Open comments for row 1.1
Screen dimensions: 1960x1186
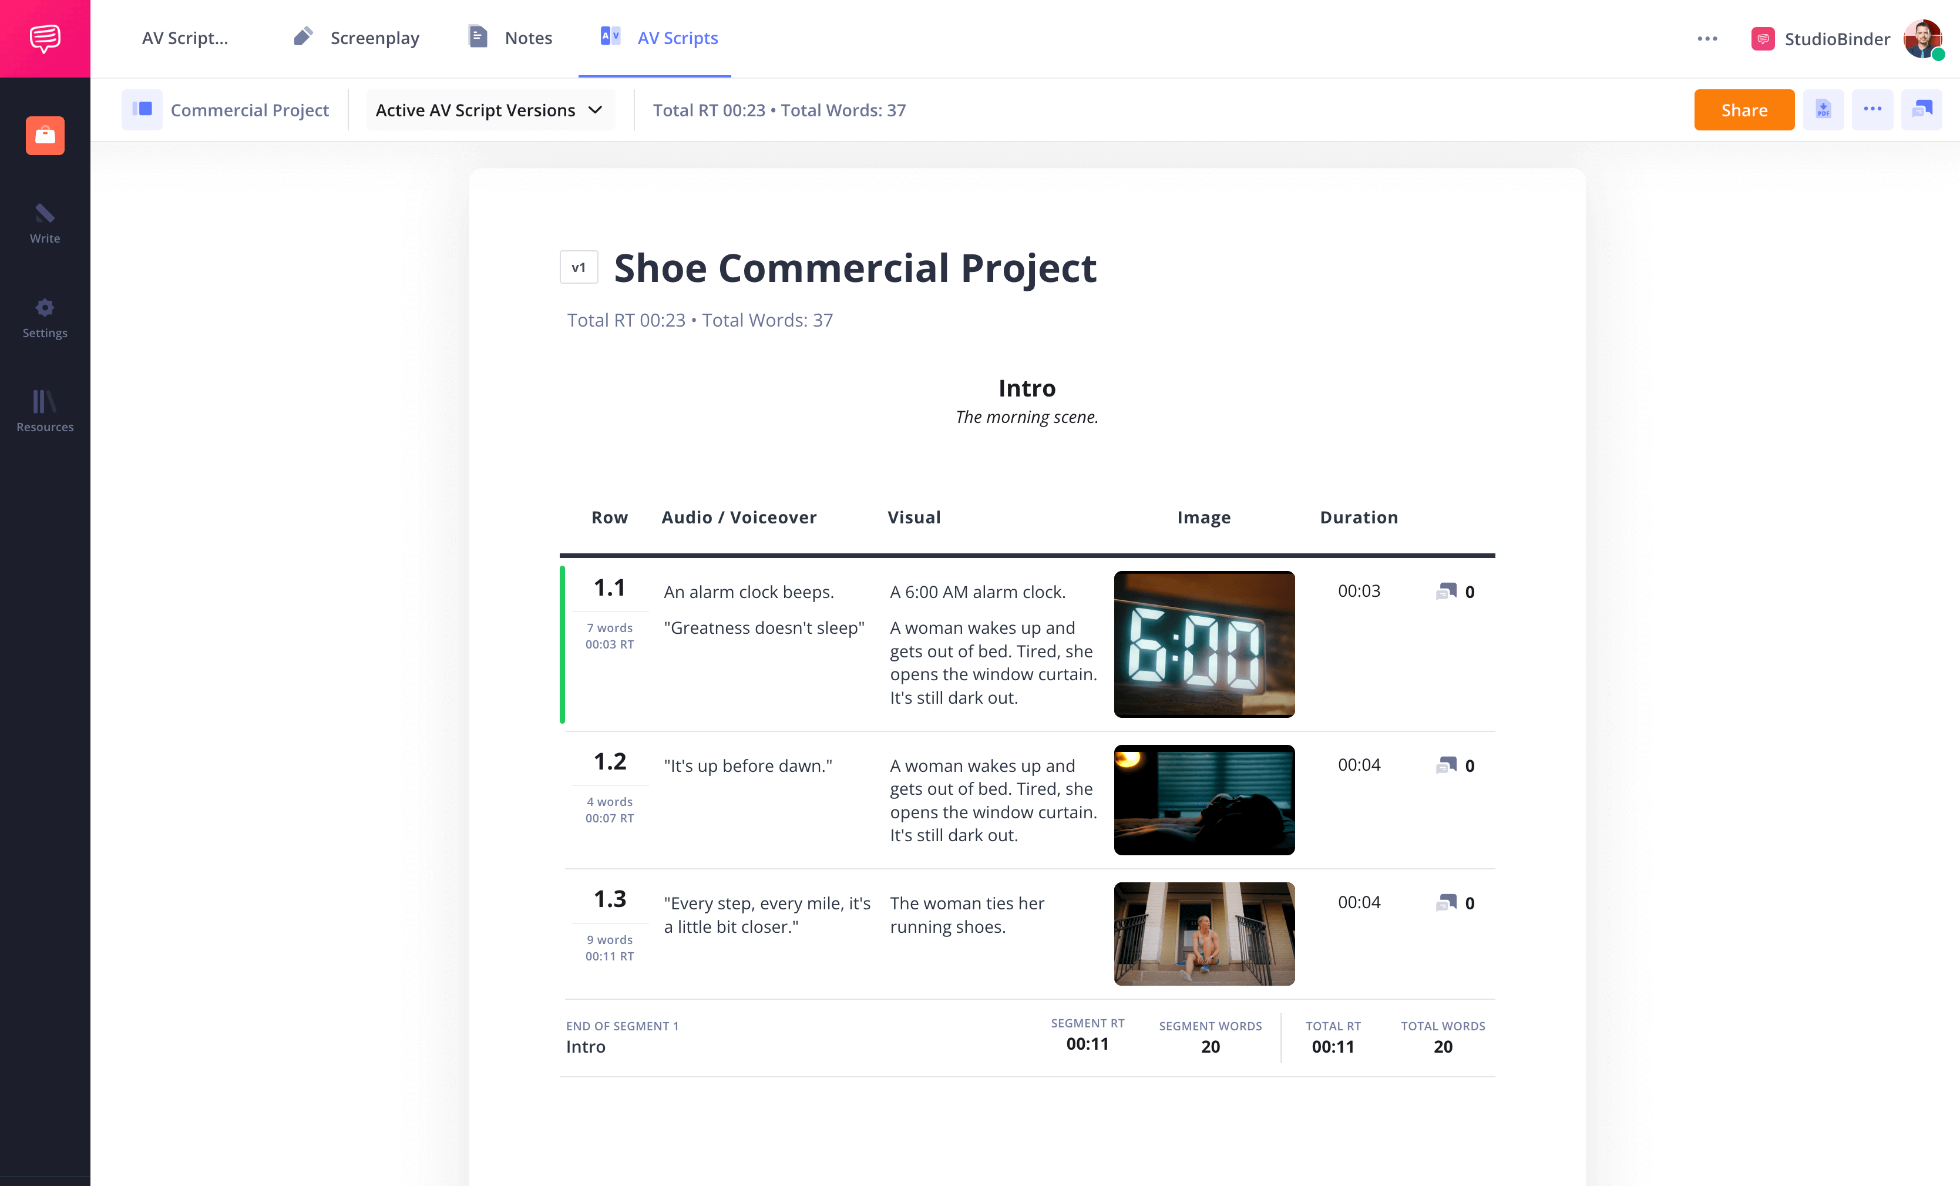click(x=1445, y=591)
